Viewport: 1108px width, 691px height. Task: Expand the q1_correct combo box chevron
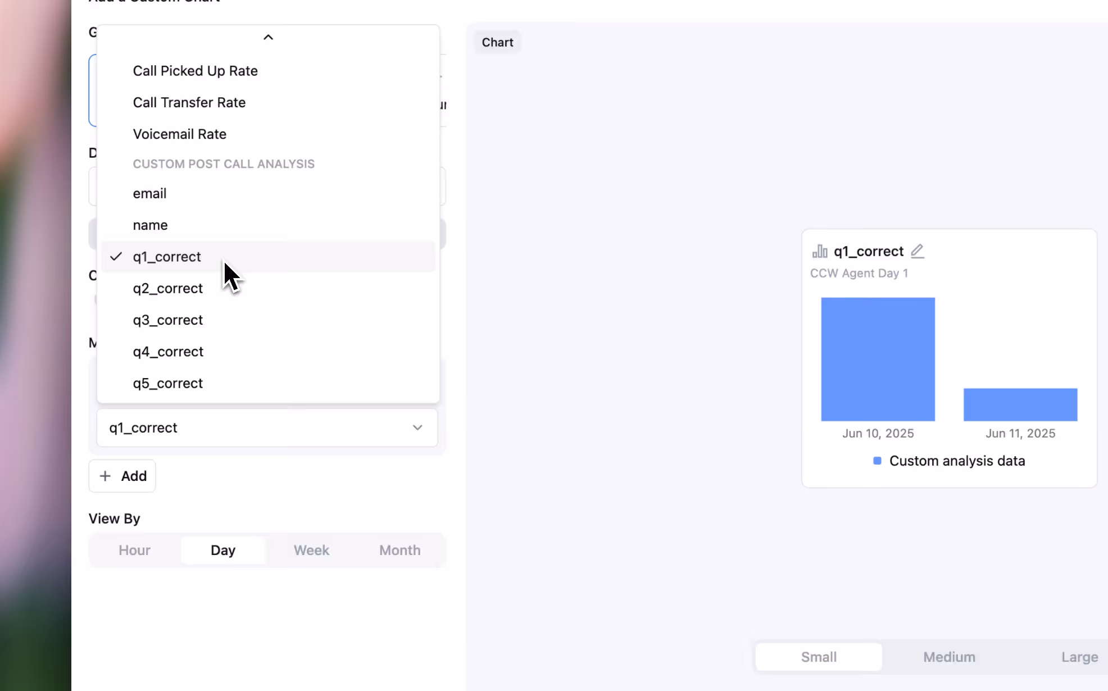(x=417, y=428)
